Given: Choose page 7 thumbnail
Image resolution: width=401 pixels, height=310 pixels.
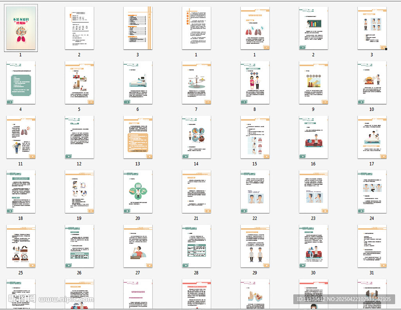Looking at the screenshot, I should coord(197,82).
